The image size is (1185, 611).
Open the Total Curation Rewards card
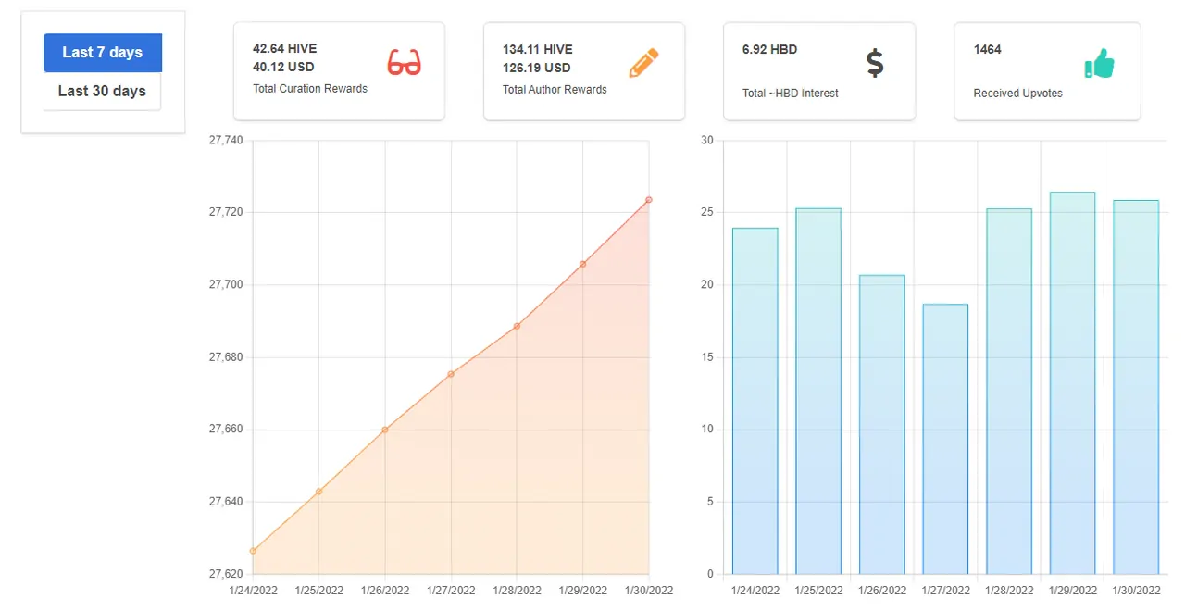[339, 71]
